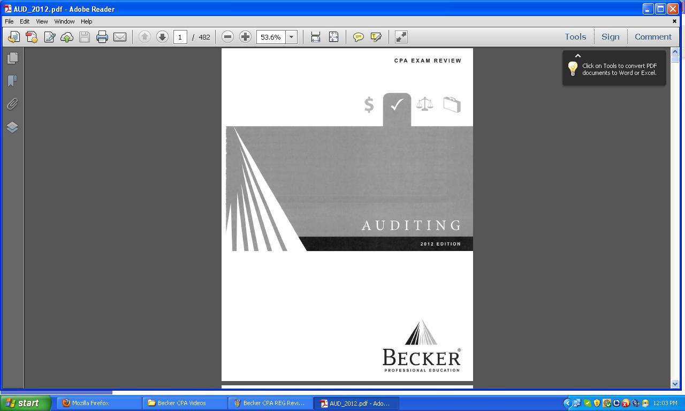Viewport: 685px width, 411px height.
Task: Select the Highlight Text tool
Action: 376,37
